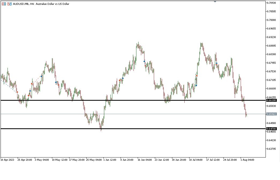Click the 23 Jun 12:00 time label
This screenshot has height=180, width=280.
[162, 160]
